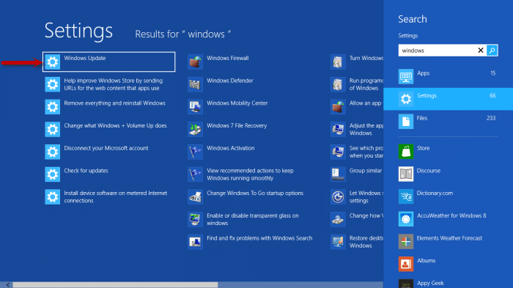Select Dictionary.com text in app list

pos(435,193)
